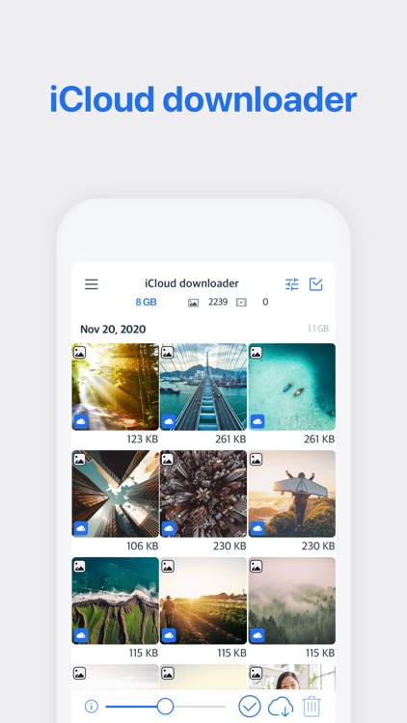Viewport: 407px width, 723px height.
Task: Open the farmer in field sunset photo
Action: click(x=203, y=601)
